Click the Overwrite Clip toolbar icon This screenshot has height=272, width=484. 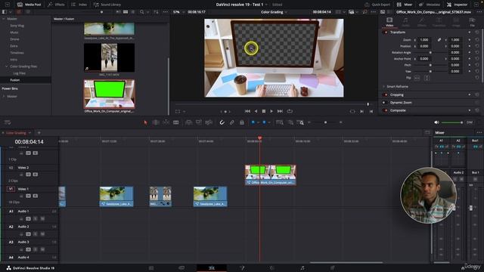pos(198,122)
